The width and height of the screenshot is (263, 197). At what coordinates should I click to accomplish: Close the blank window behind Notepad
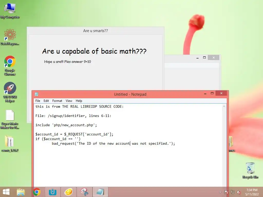213,58
